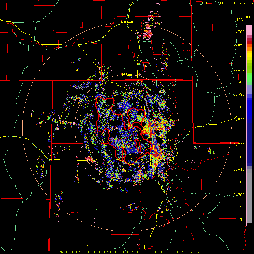Pick the pink swatch on the color scale
254x254 pixels.
click(249, 30)
